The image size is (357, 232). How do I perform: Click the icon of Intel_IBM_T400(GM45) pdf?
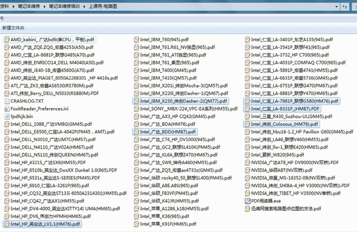point(137,70)
